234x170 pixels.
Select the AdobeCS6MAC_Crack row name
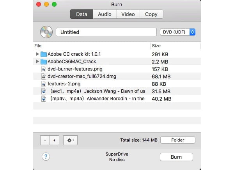72,62
